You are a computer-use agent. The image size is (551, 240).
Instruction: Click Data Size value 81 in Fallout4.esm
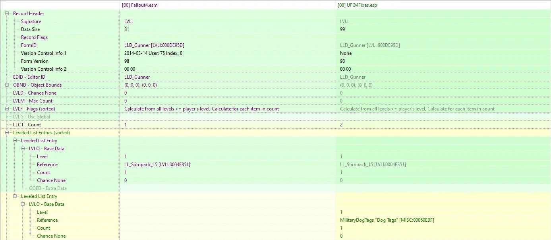(x=127, y=29)
